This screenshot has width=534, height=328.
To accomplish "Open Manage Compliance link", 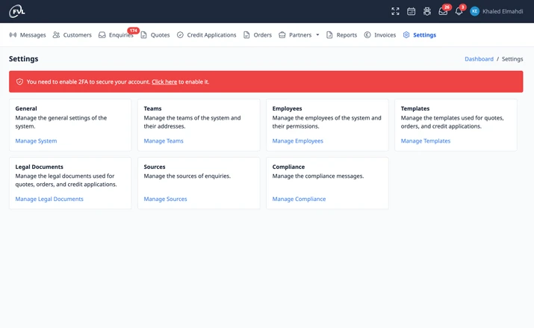I will click(299, 199).
